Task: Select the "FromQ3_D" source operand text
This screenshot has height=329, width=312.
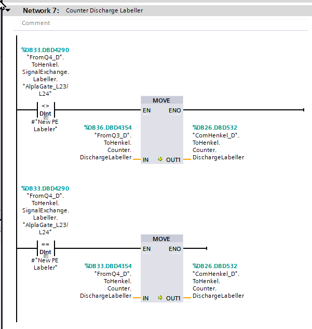Action: tap(106, 146)
